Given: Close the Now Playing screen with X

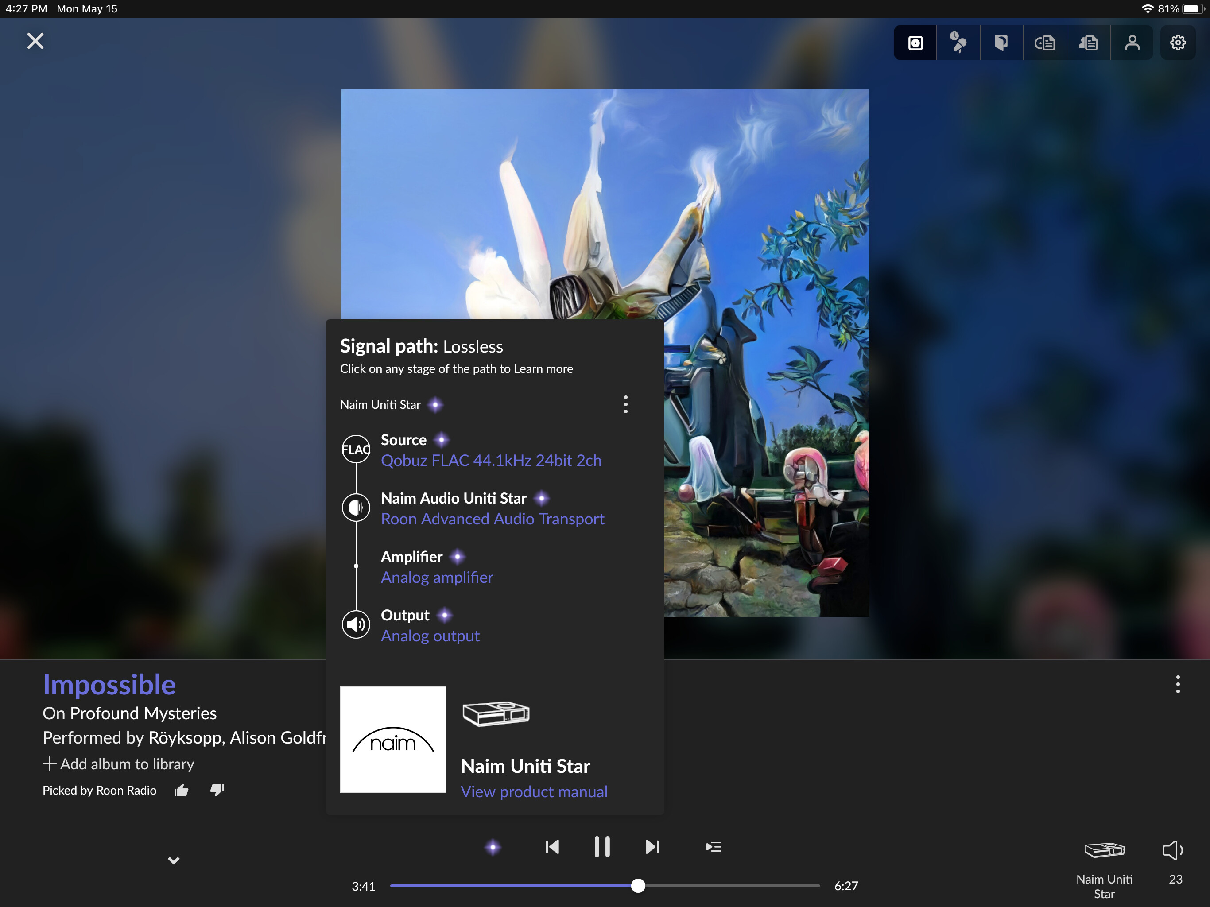Looking at the screenshot, I should click(x=35, y=41).
